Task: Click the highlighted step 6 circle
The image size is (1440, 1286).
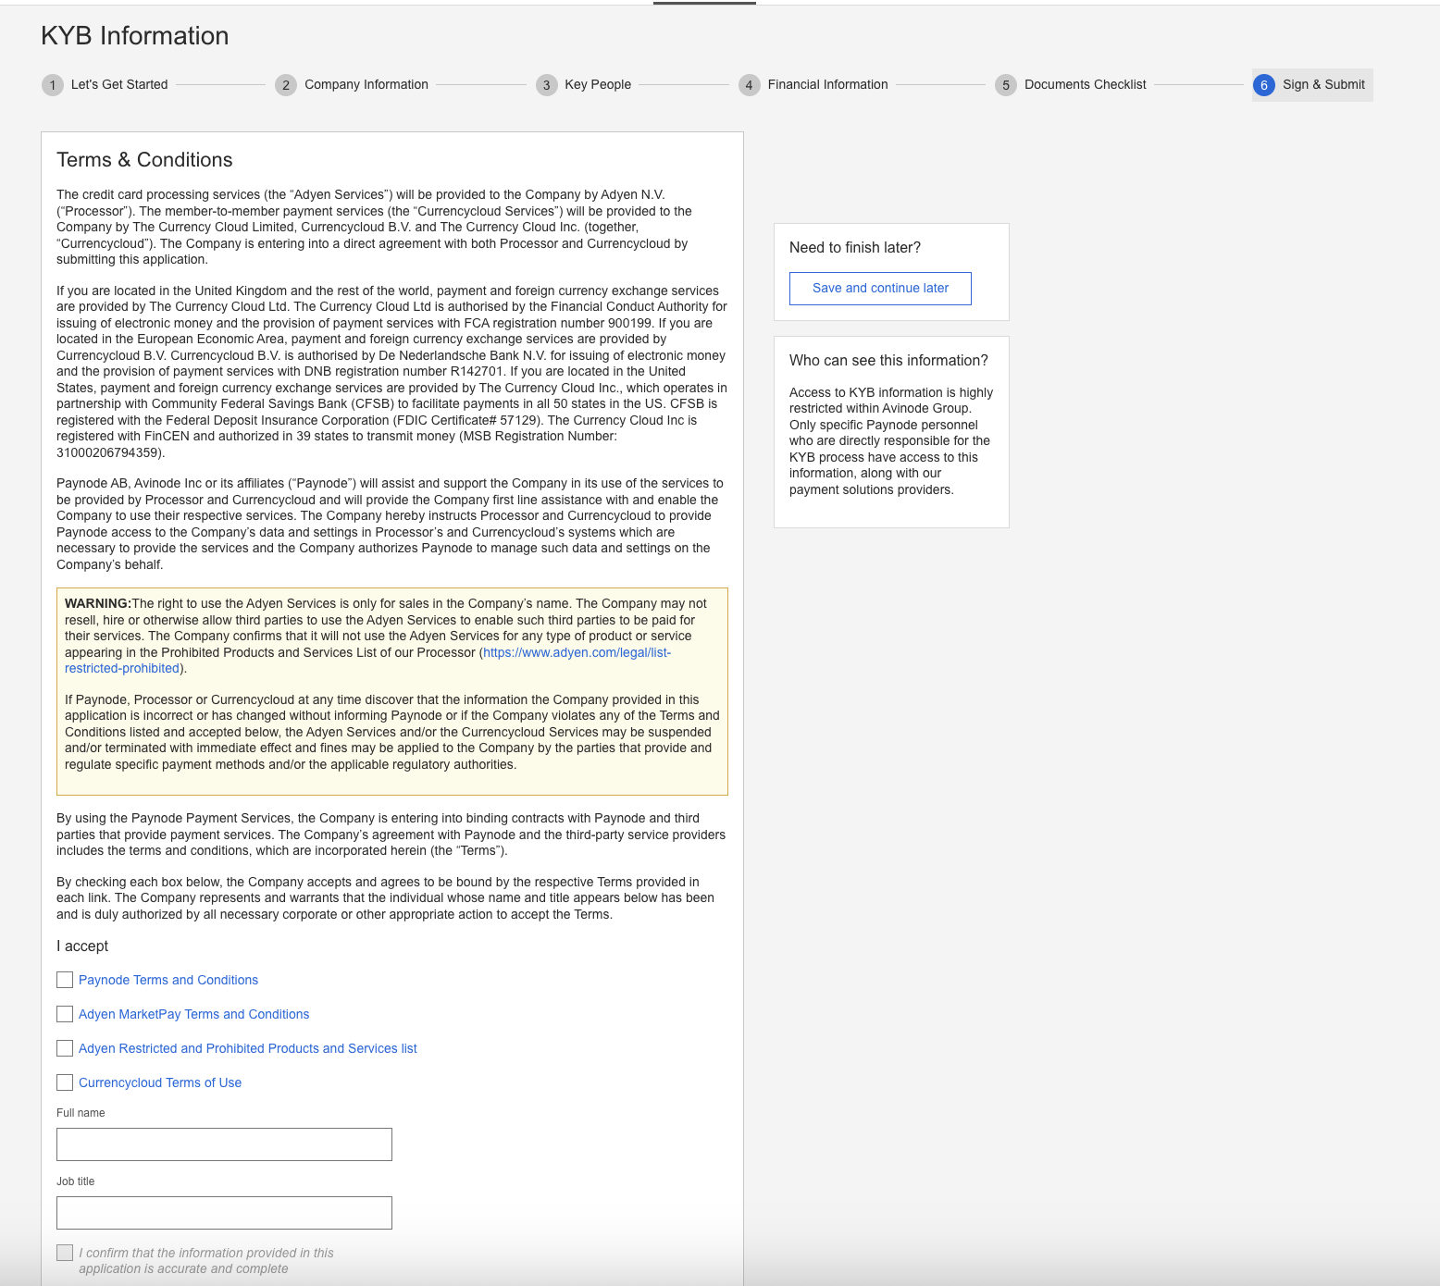Action: [x=1264, y=84]
